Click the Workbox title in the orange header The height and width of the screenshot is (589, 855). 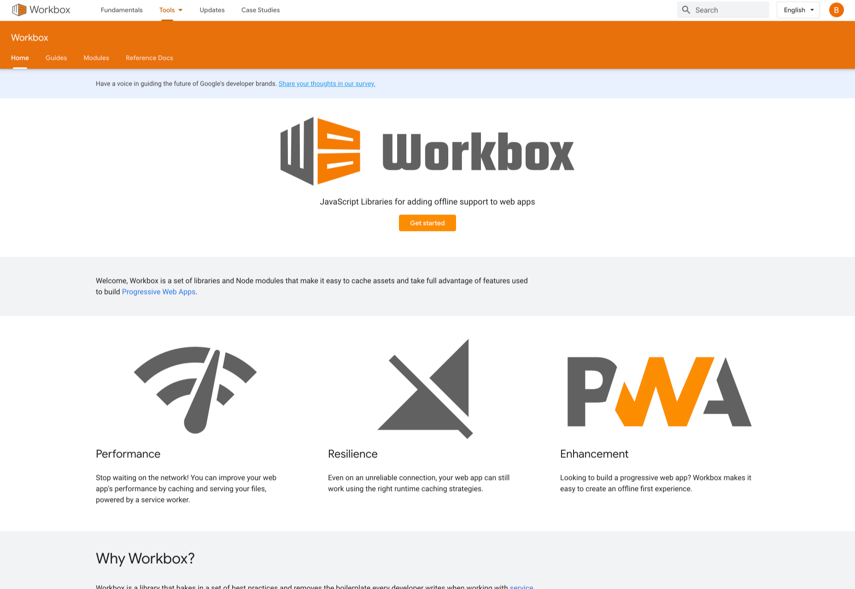tap(29, 38)
